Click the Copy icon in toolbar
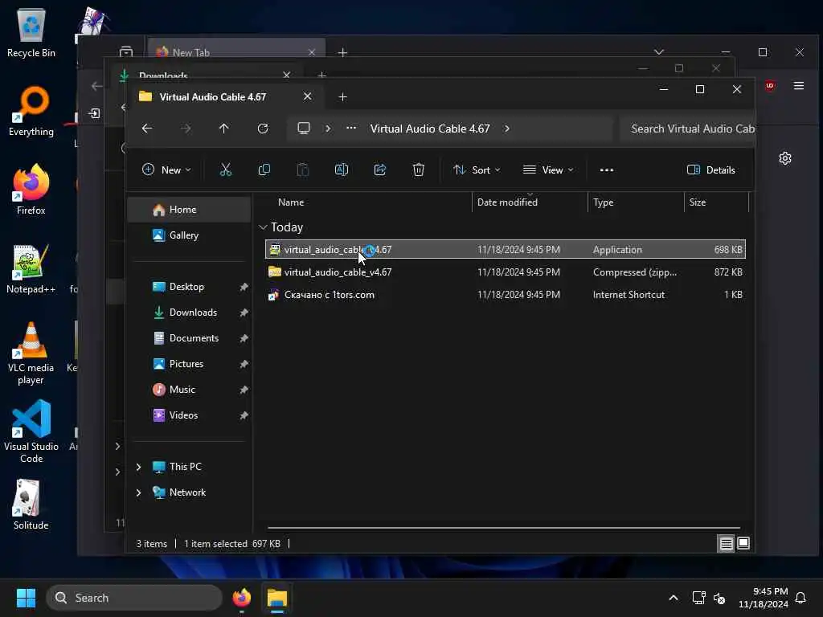The image size is (823, 617). click(x=264, y=170)
